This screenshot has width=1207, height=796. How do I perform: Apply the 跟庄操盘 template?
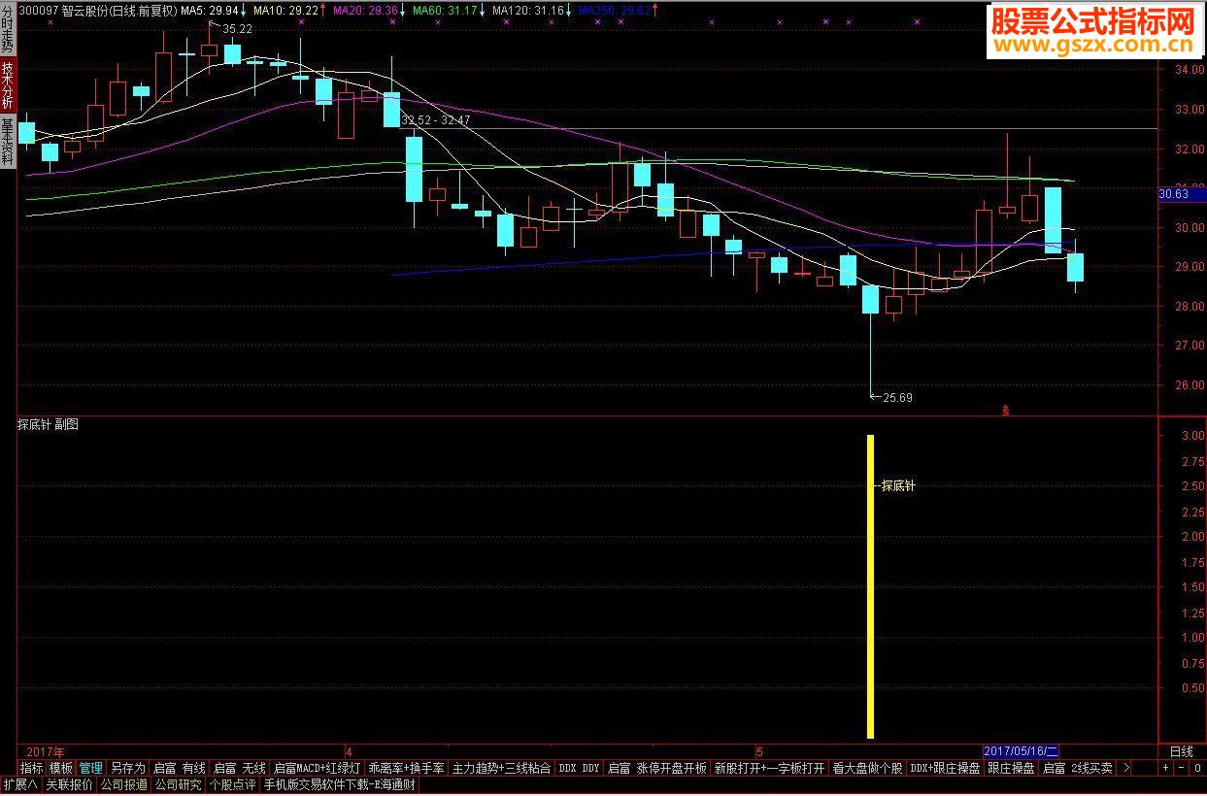(1011, 768)
